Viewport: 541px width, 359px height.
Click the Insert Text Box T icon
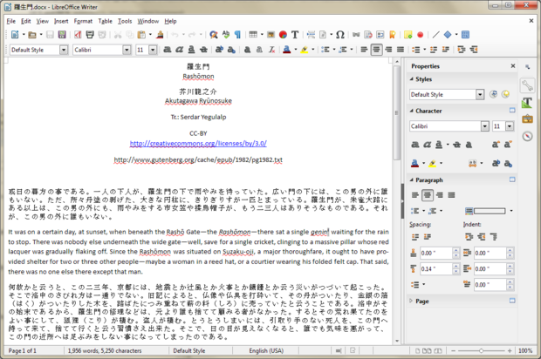click(295, 35)
